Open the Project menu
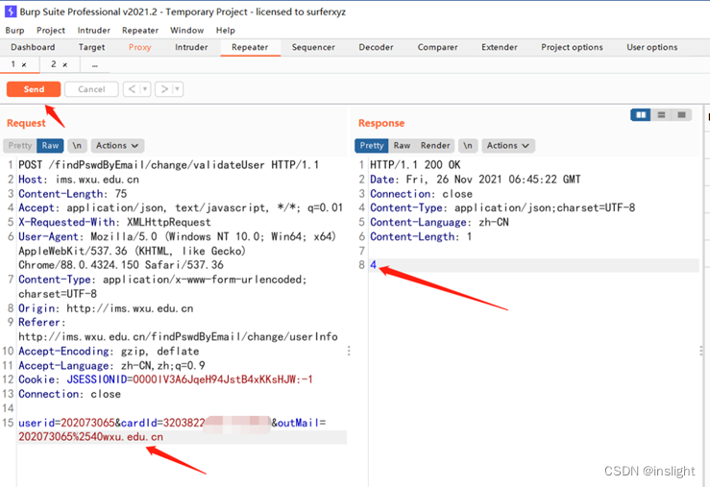The image size is (710, 487). click(x=51, y=31)
